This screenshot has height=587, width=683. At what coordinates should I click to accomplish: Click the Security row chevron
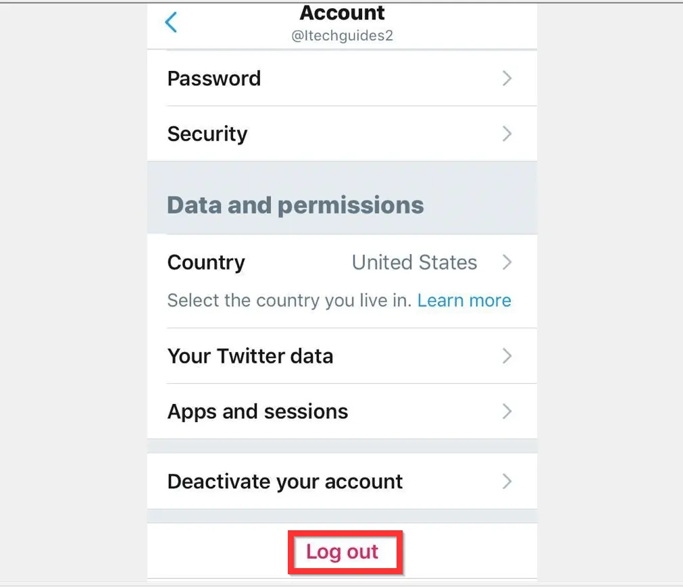pyautogui.click(x=507, y=134)
